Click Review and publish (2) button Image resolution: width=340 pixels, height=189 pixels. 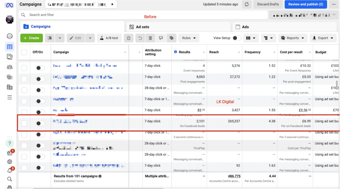[306, 4]
